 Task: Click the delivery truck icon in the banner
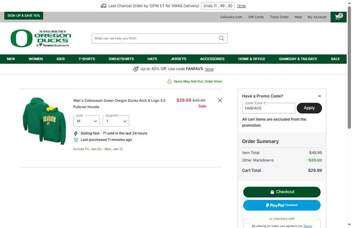pos(103,6)
